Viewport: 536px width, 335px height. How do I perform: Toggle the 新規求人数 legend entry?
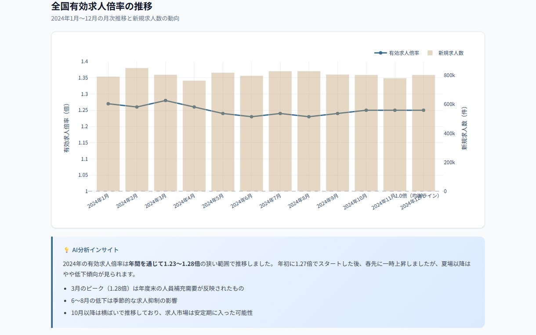pyautogui.click(x=445, y=53)
